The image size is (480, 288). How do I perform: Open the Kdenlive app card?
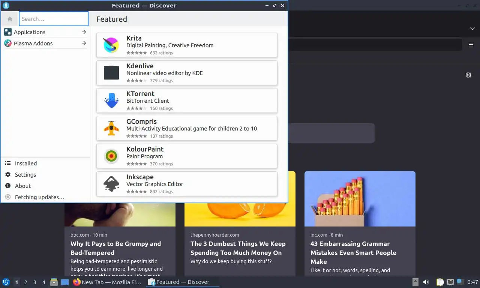coord(187,73)
